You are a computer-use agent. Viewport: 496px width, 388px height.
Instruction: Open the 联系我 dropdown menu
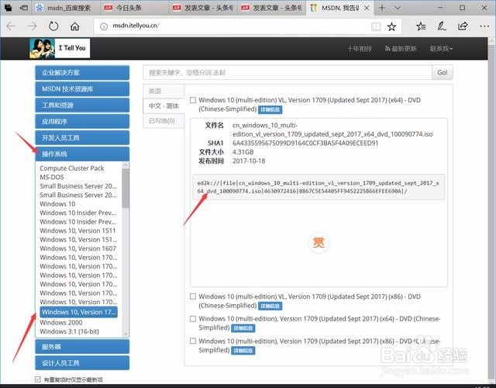[x=441, y=49]
